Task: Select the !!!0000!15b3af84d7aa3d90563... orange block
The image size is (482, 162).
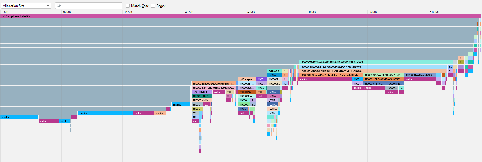Action: 383,79
